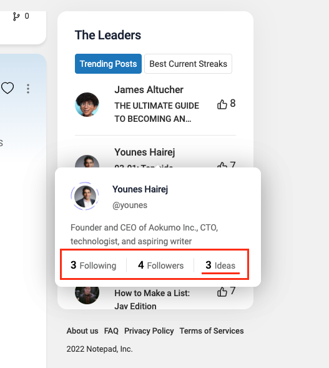Click Younes Hairej's avatar in popup card
The height and width of the screenshot is (368, 329).
tap(85, 196)
